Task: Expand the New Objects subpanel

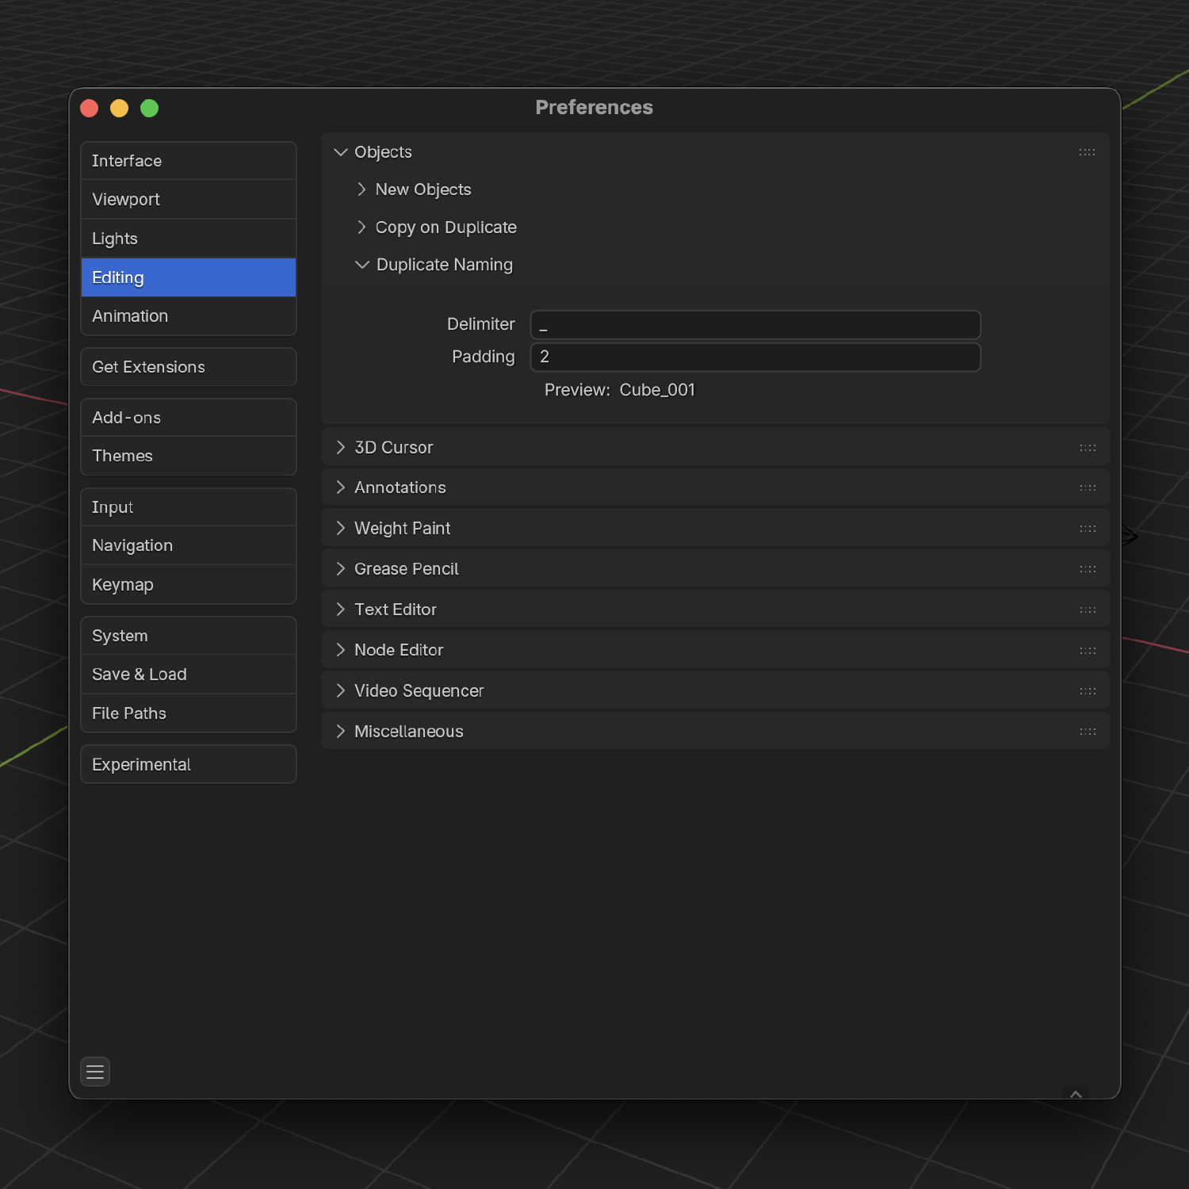Action: (x=361, y=189)
